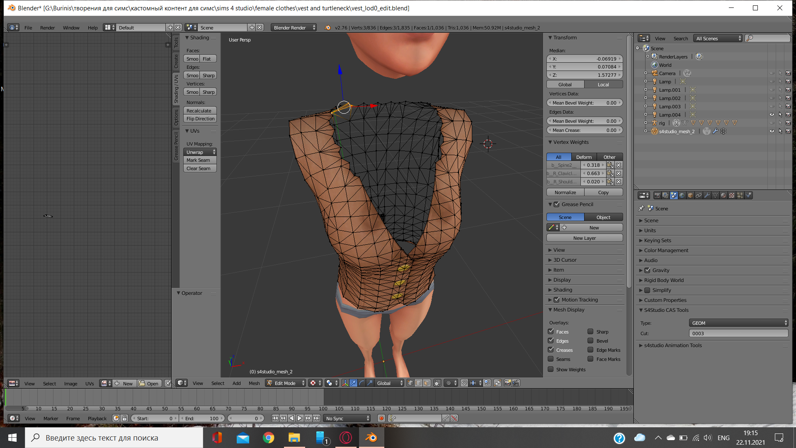Open the Edit Mode dropdown
The image size is (796, 448).
285,383
